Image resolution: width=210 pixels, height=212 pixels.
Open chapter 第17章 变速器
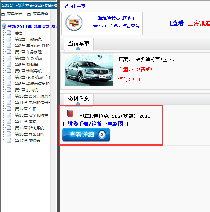point(28,141)
